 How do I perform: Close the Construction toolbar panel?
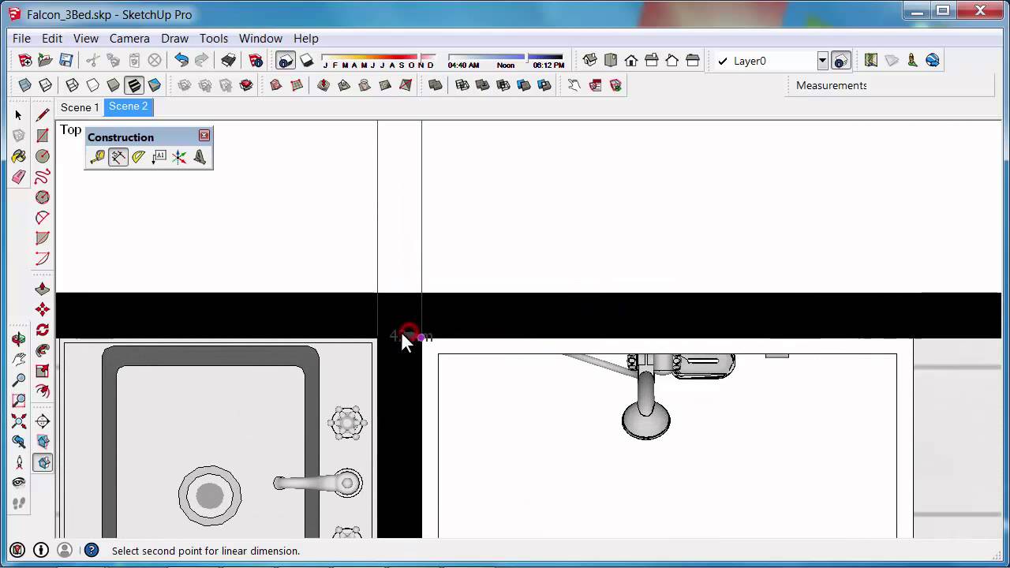click(204, 136)
